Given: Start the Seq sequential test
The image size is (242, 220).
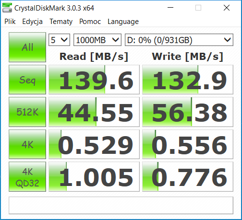Looking at the screenshot, I should 27,80.
